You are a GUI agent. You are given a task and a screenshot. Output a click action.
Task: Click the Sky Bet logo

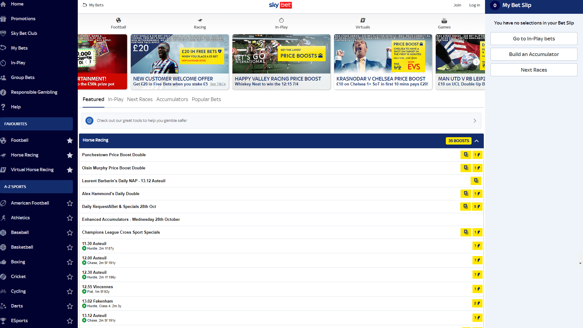click(280, 5)
